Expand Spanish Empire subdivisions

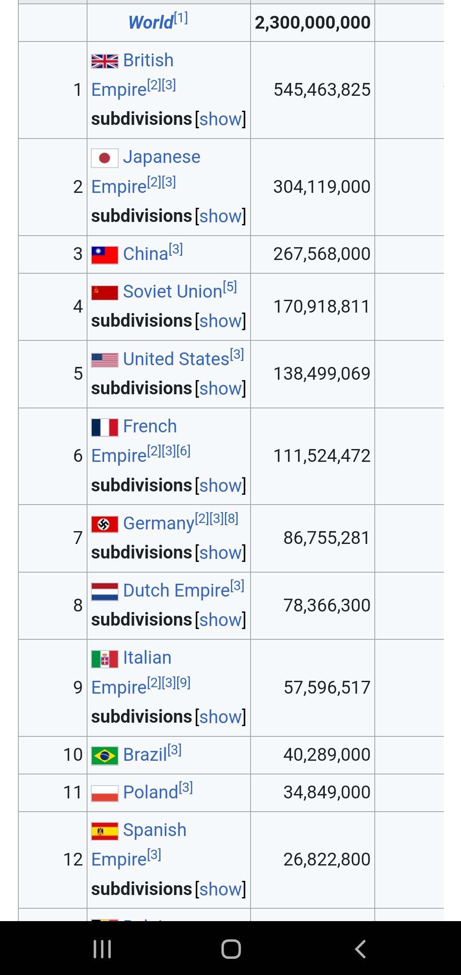220,889
